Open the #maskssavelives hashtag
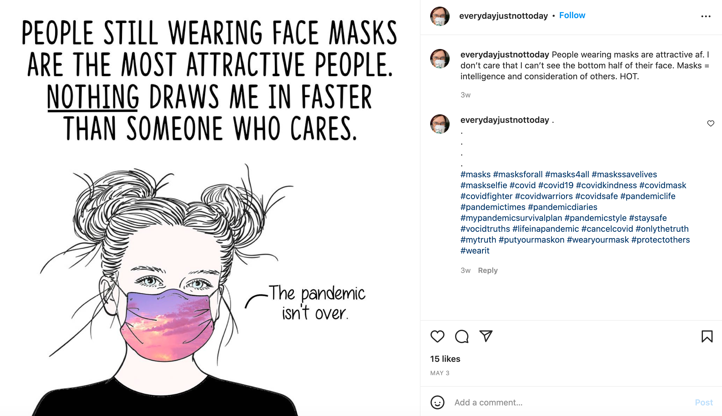722x416 pixels. (624, 175)
